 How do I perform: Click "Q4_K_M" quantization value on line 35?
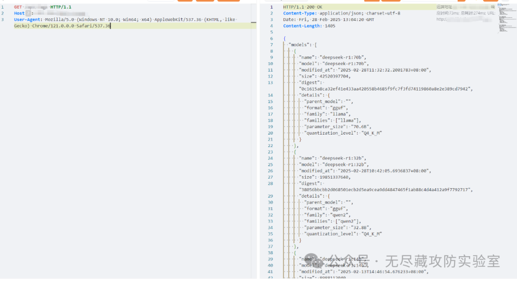point(371,234)
